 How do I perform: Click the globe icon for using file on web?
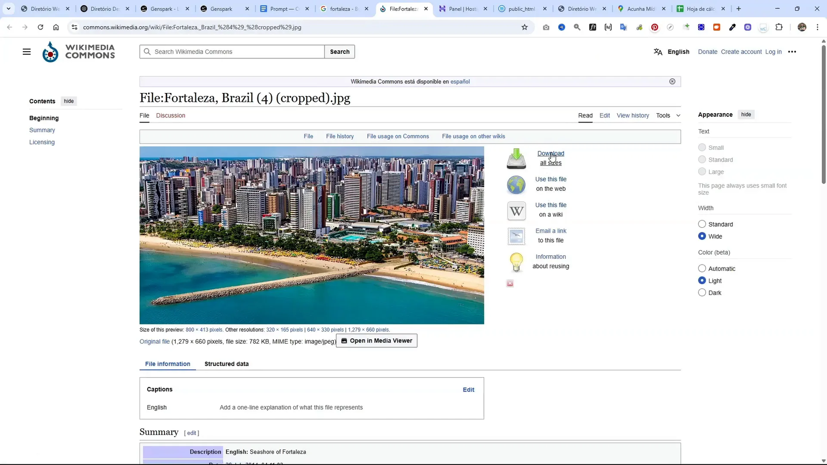click(516, 184)
